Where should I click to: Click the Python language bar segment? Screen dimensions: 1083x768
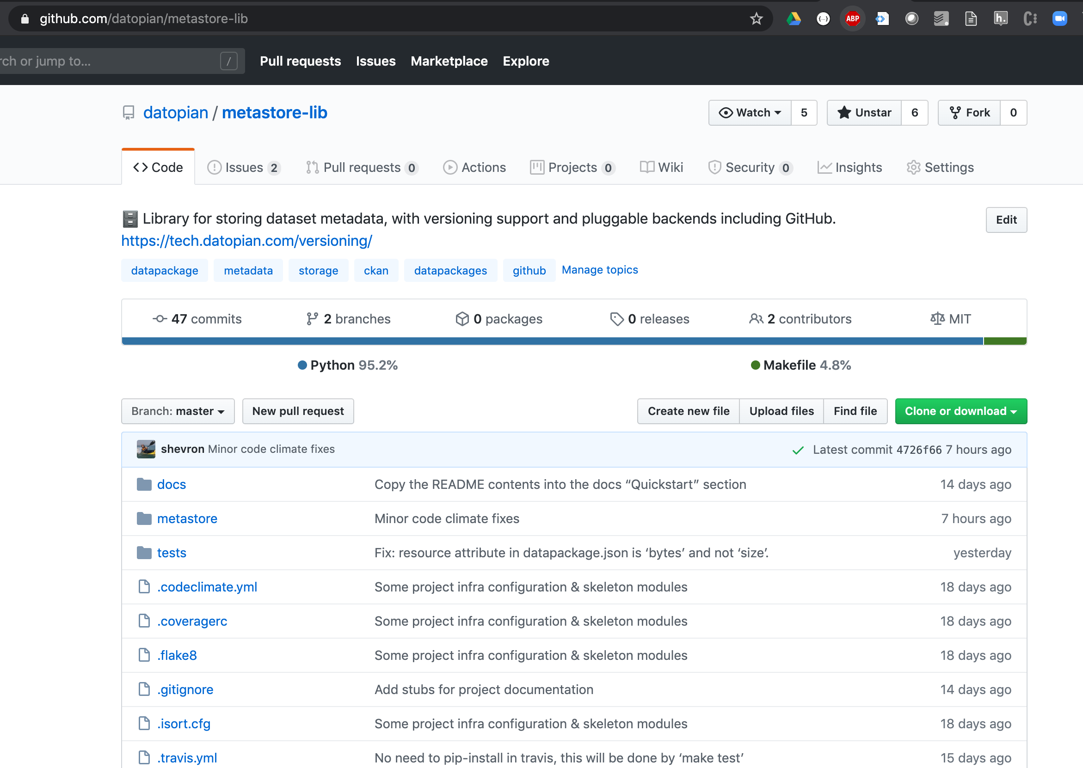click(552, 341)
